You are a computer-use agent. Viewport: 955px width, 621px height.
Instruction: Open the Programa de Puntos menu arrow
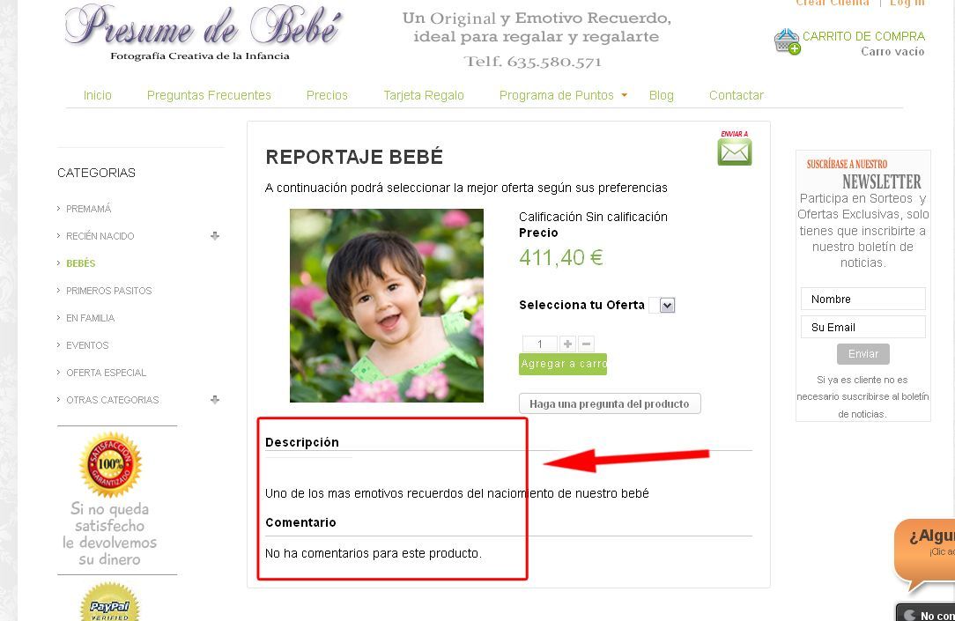click(625, 95)
